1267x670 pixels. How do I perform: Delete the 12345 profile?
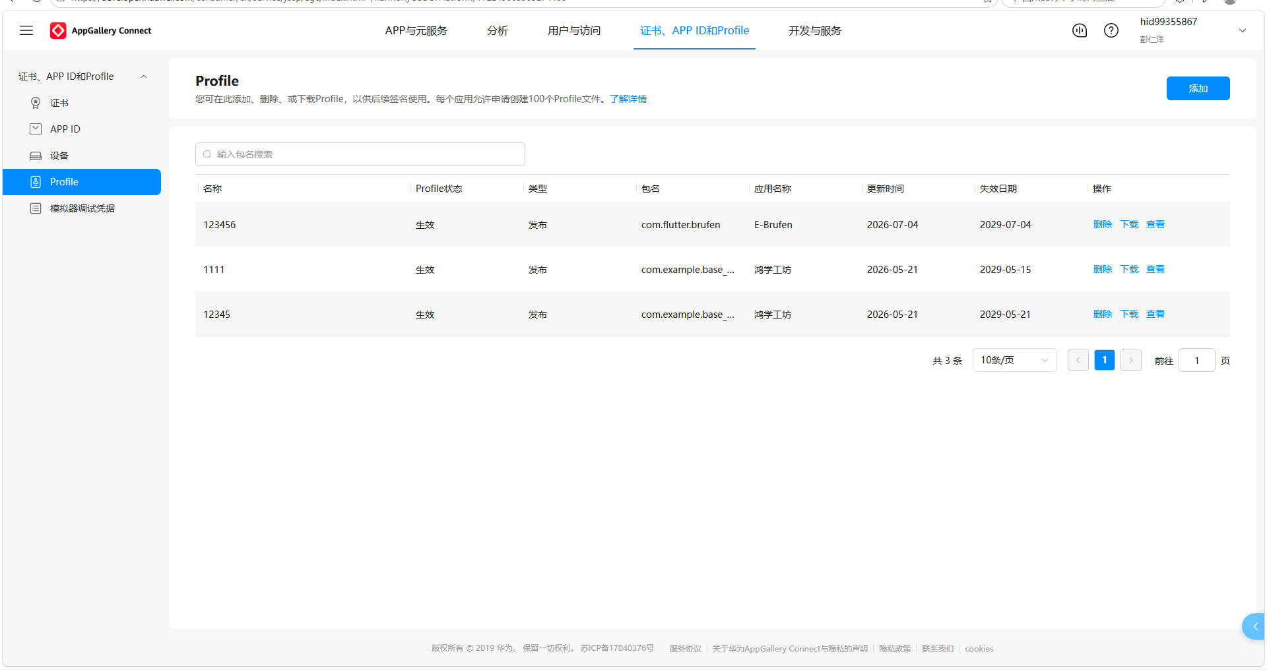coord(1103,314)
